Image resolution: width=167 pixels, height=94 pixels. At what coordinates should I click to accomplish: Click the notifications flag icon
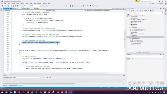tap(136, 1)
